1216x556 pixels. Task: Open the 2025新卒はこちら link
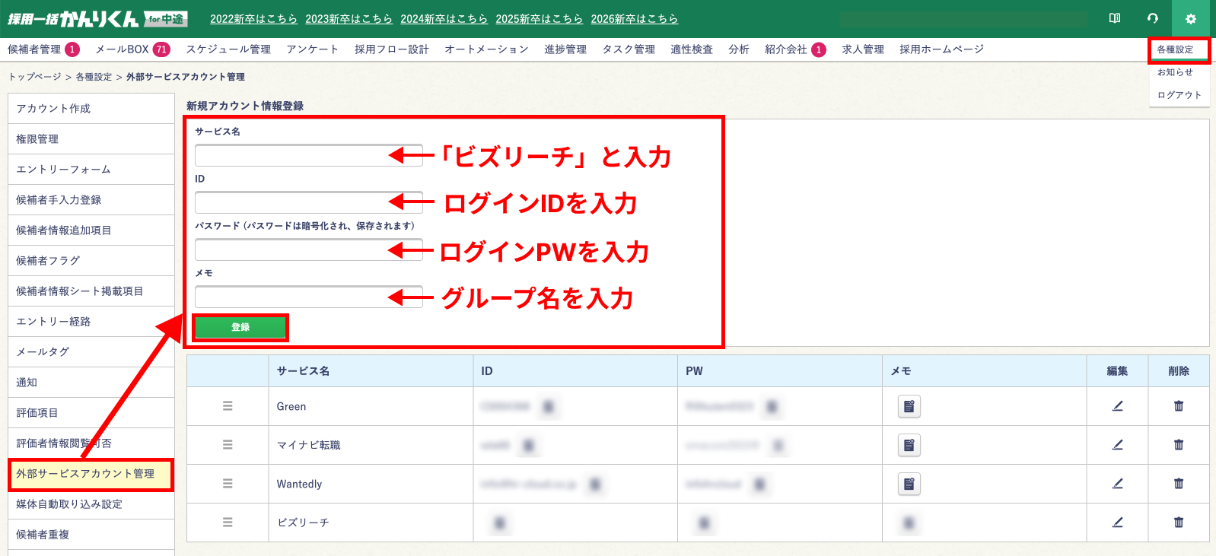[539, 19]
